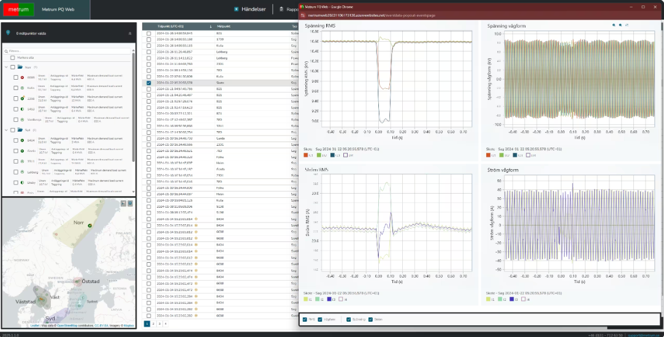The image size is (664, 337).
Task: Go to page 3 of the events list
Action: [x=159, y=324]
